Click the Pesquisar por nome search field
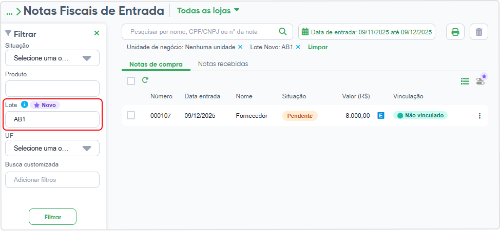 pos(207,32)
